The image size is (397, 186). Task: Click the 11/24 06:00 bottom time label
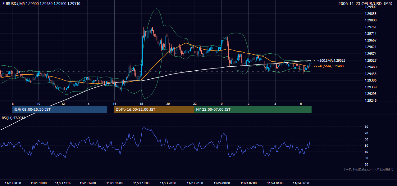coord(301,183)
